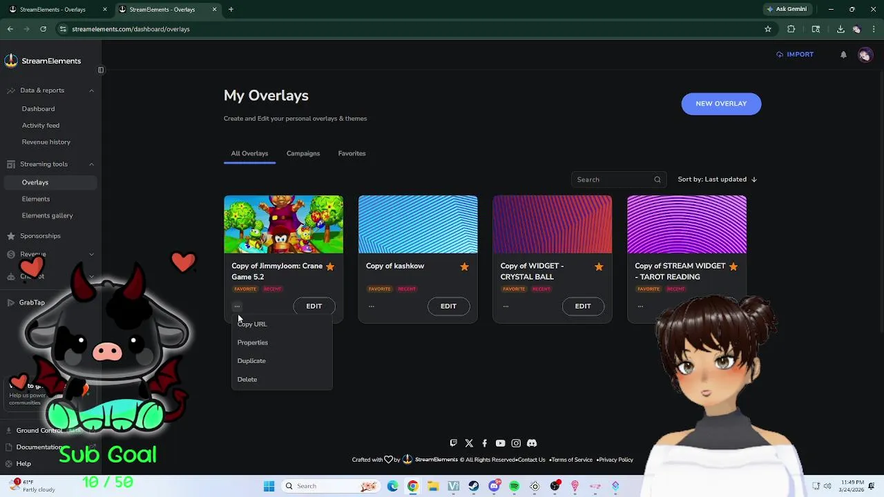
Task: Click the NEW OVERLAY button
Action: click(721, 104)
